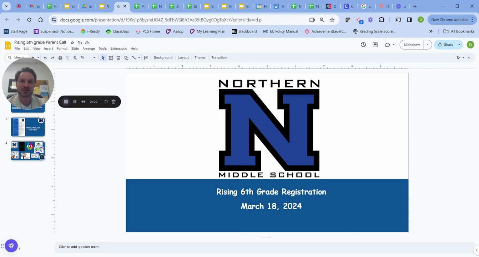This screenshot has height=257, width=479.
Task: Open the Format menu
Action: pyautogui.click(x=62, y=49)
